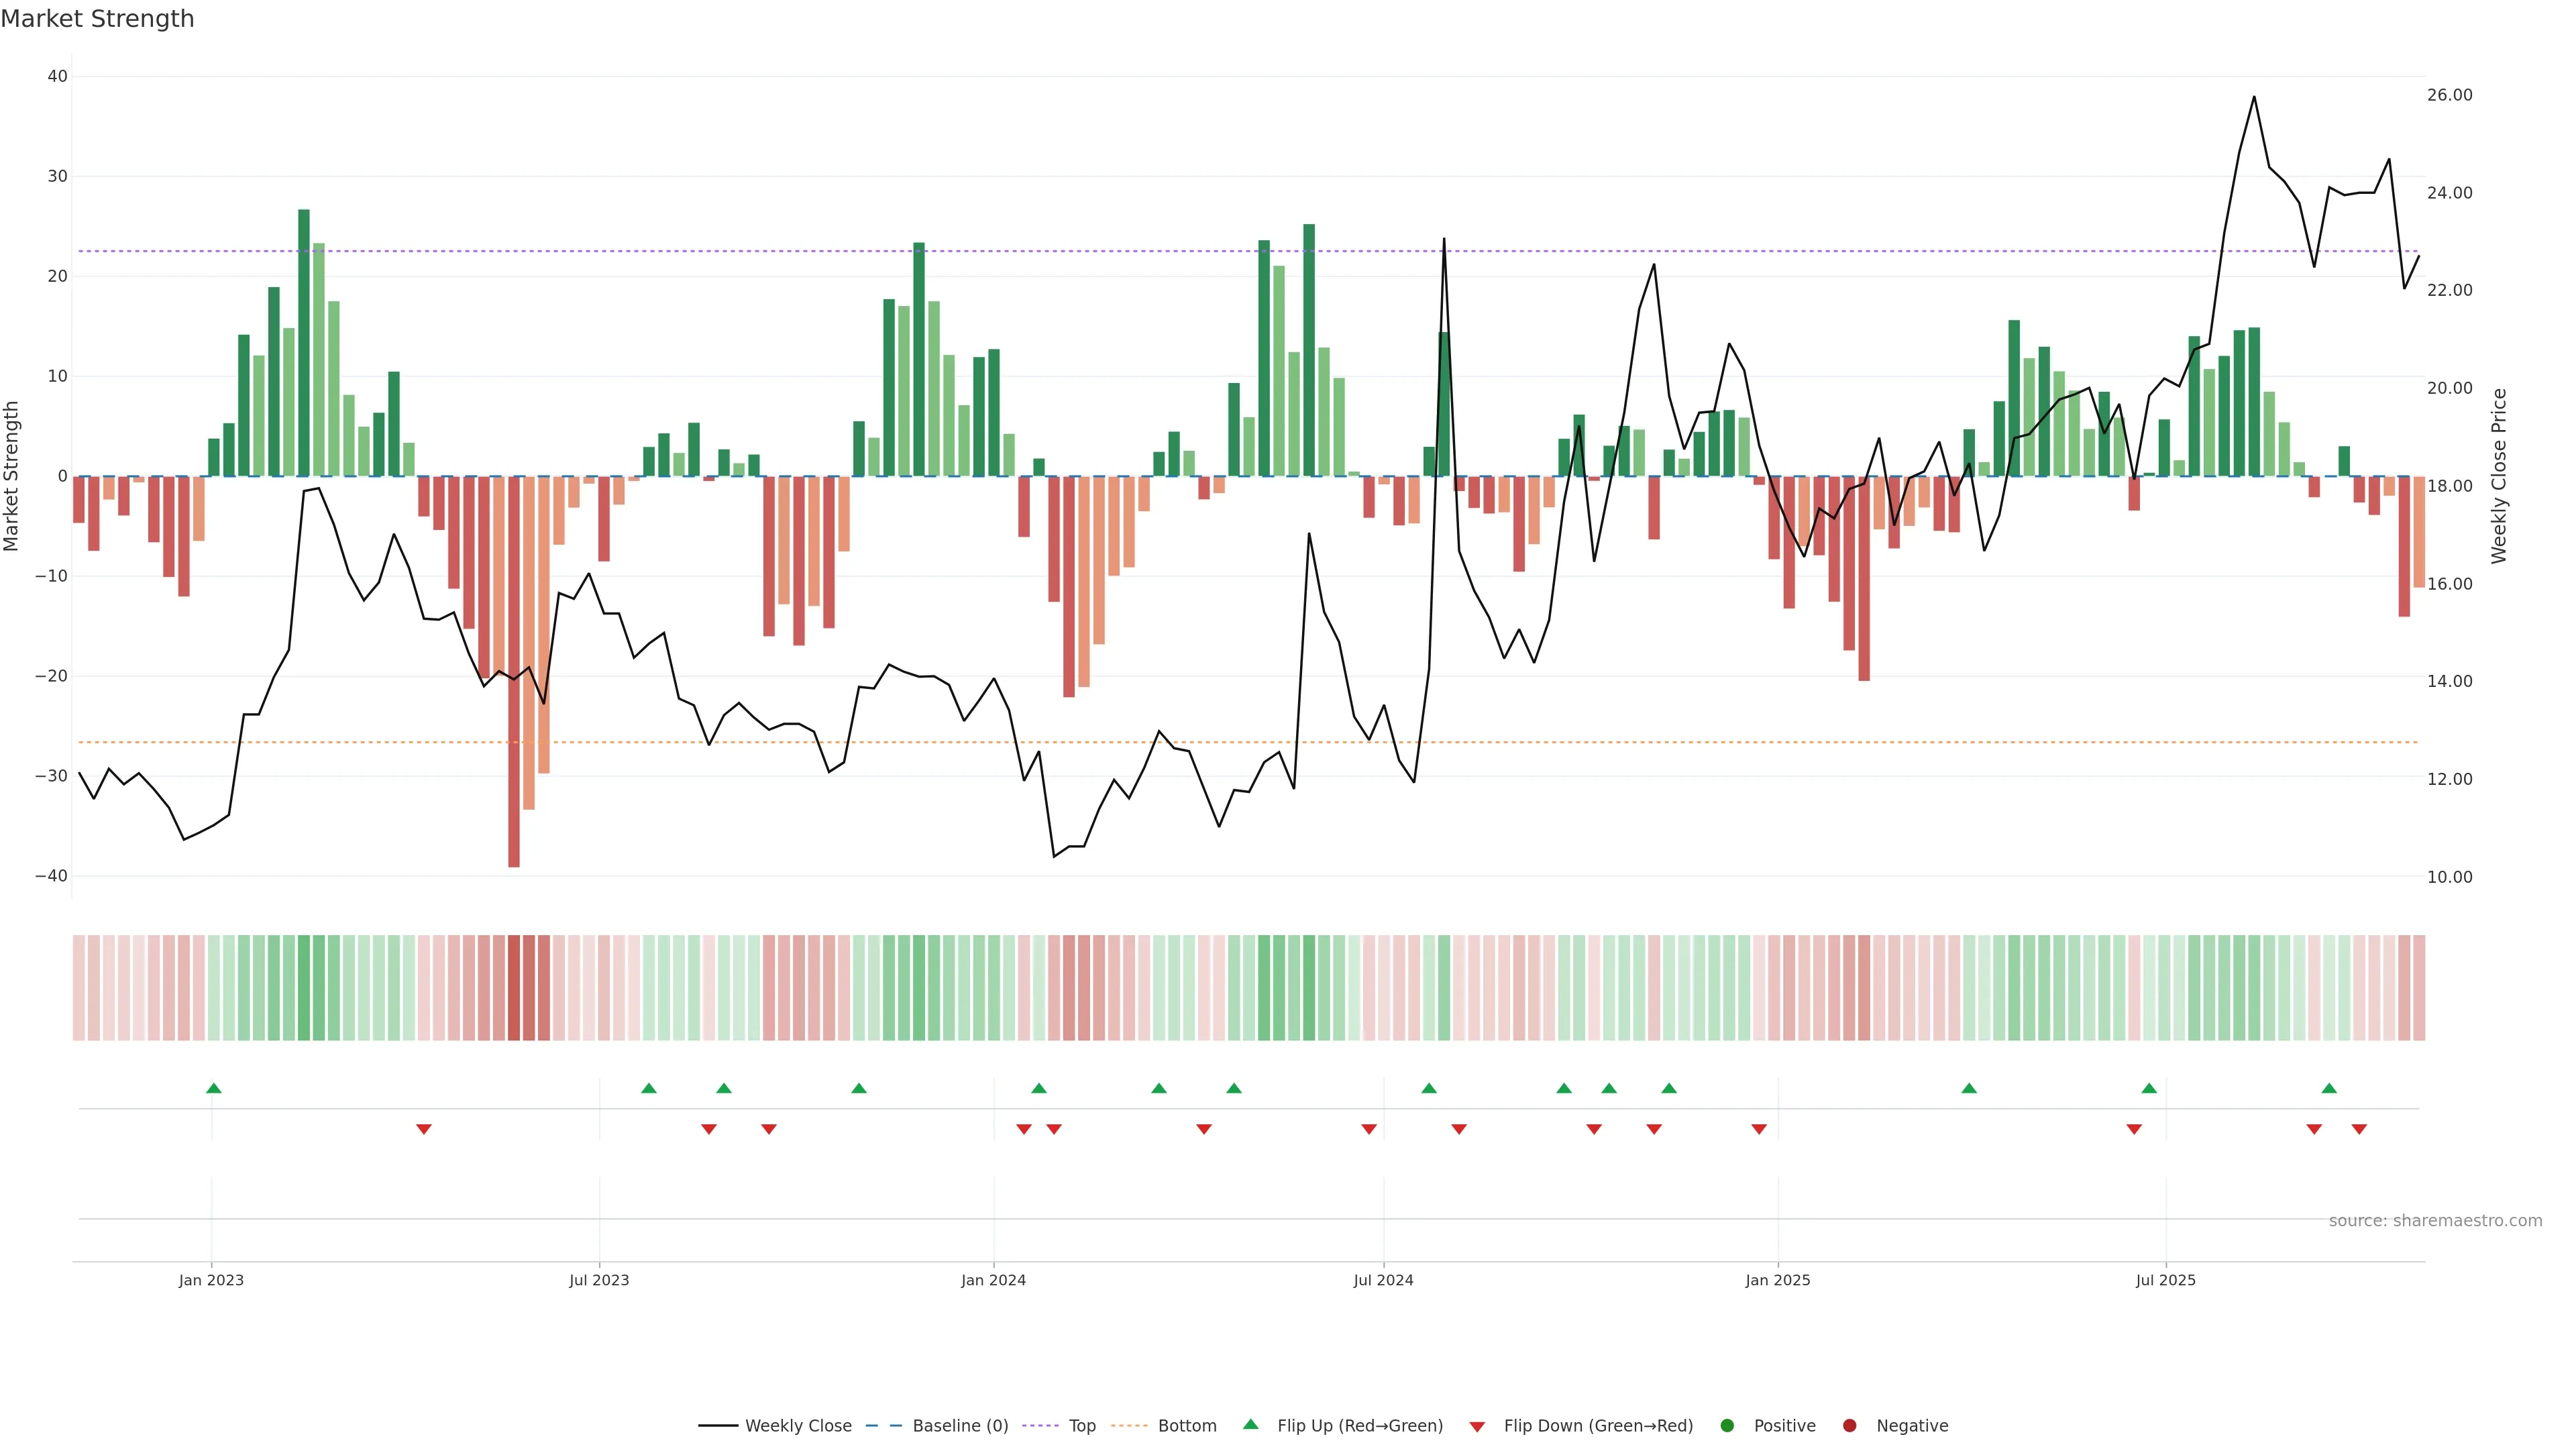Click the dark red Negative circle legend icon

tap(1849, 1425)
